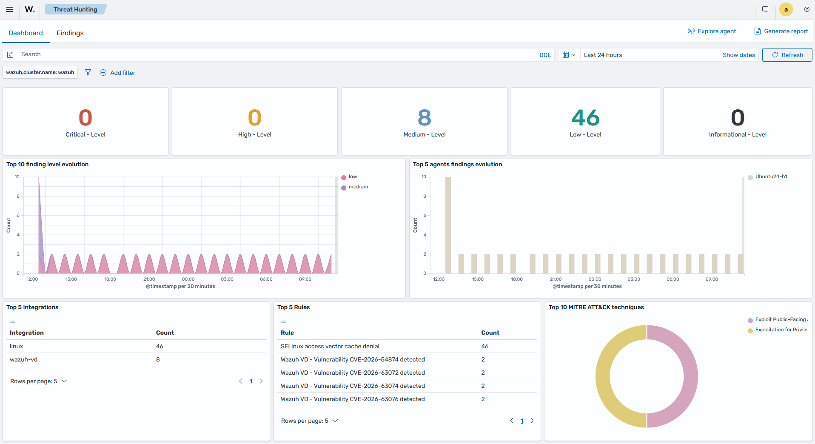This screenshot has height=444, width=815.
Task: Click SELinux access vector cache denial
Action: pos(330,346)
